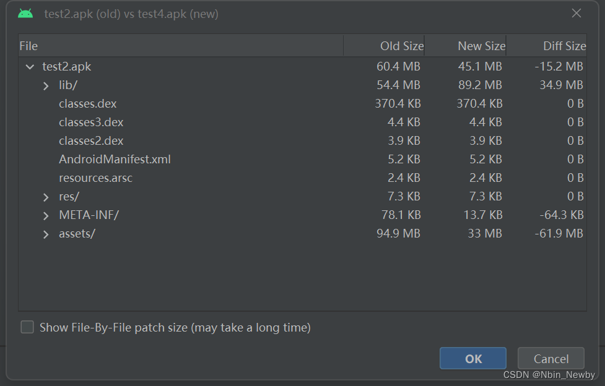Enable Show File-By-File patch size checkbox
This screenshot has width=605, height=386.
click(27, 327)
